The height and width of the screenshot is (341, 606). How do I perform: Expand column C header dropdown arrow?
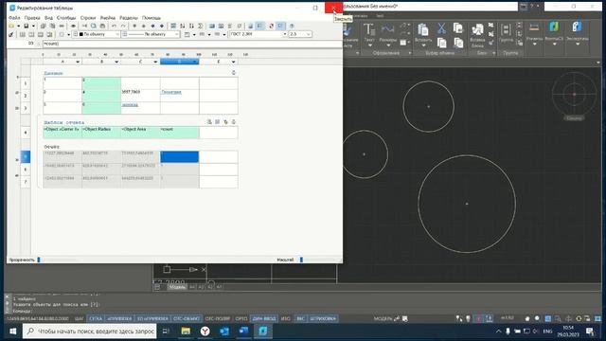coord(155,62)
